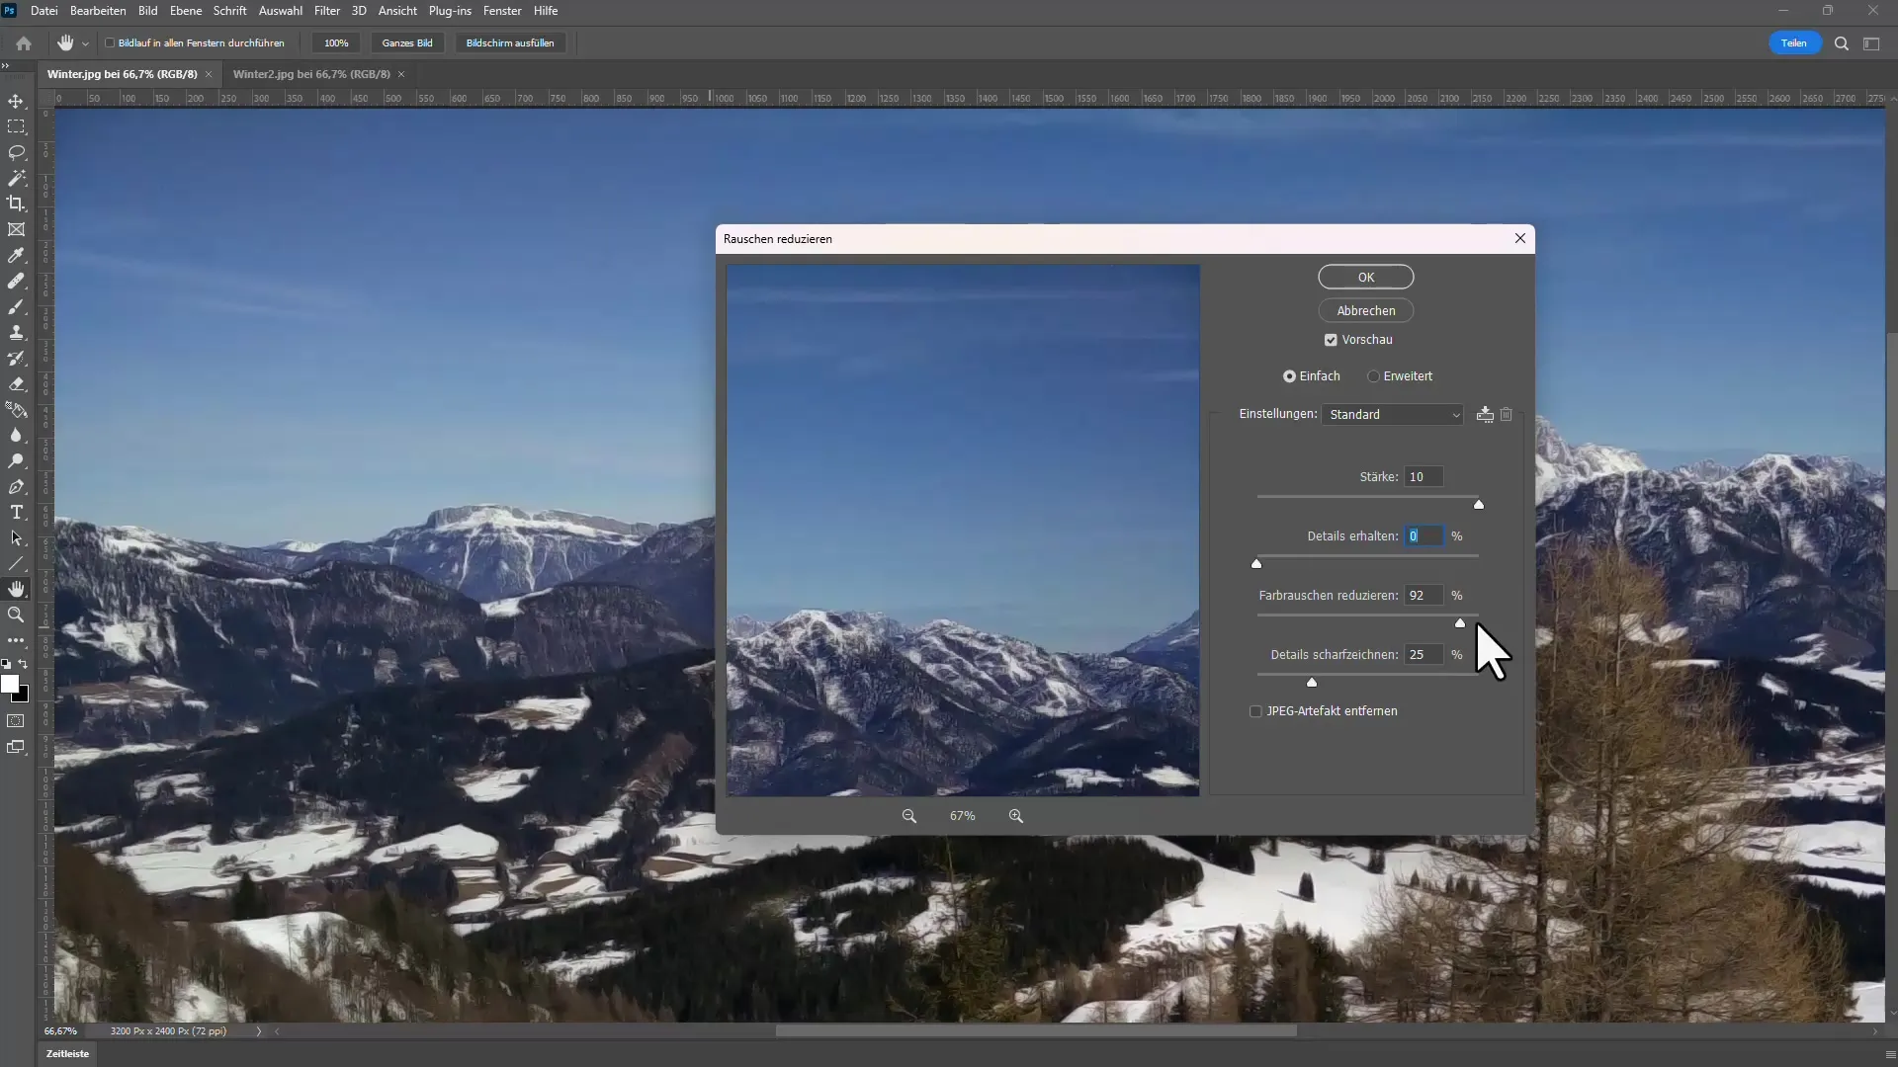Click the Details scharfzeichnen slider handle
1898x1067 pixels.
(x=1312, y=683)
